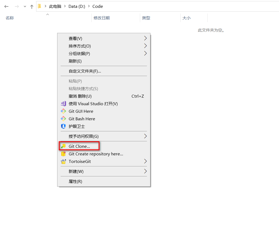Open Git Bash Here
This screenshot has width=279, height=236.
click(104, 119)
